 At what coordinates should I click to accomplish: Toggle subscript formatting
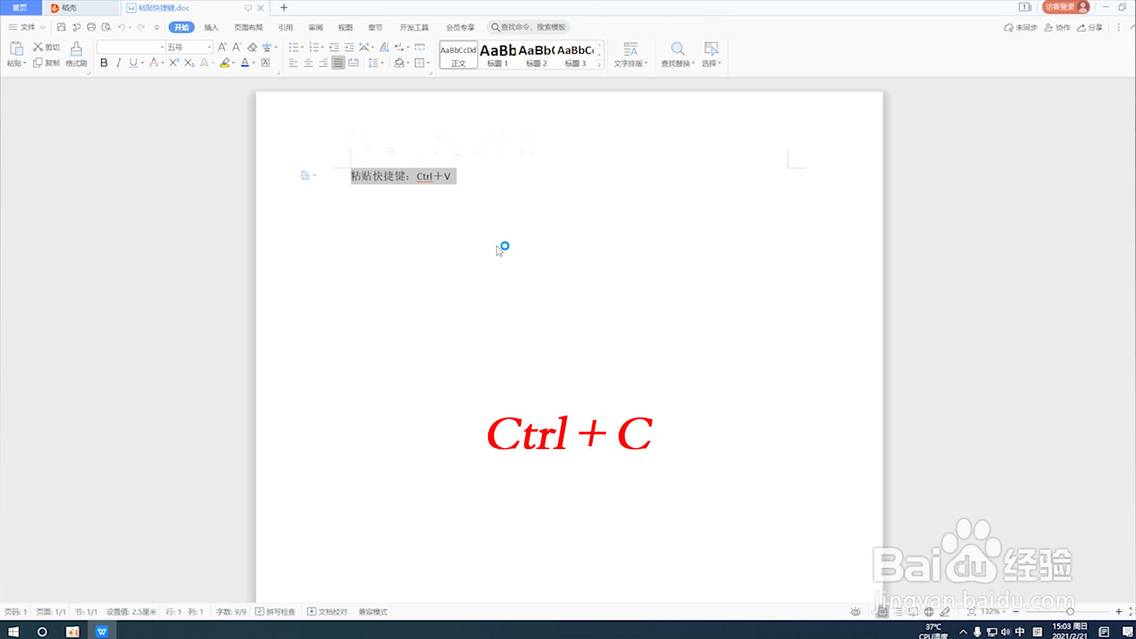189,63
